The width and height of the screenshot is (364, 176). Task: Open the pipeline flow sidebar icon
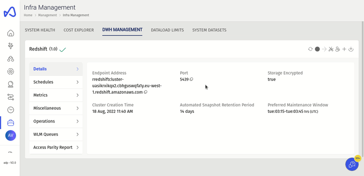(x=10, y=97)
